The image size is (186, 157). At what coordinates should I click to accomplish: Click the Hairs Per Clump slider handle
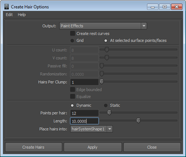tap(102, 82)
